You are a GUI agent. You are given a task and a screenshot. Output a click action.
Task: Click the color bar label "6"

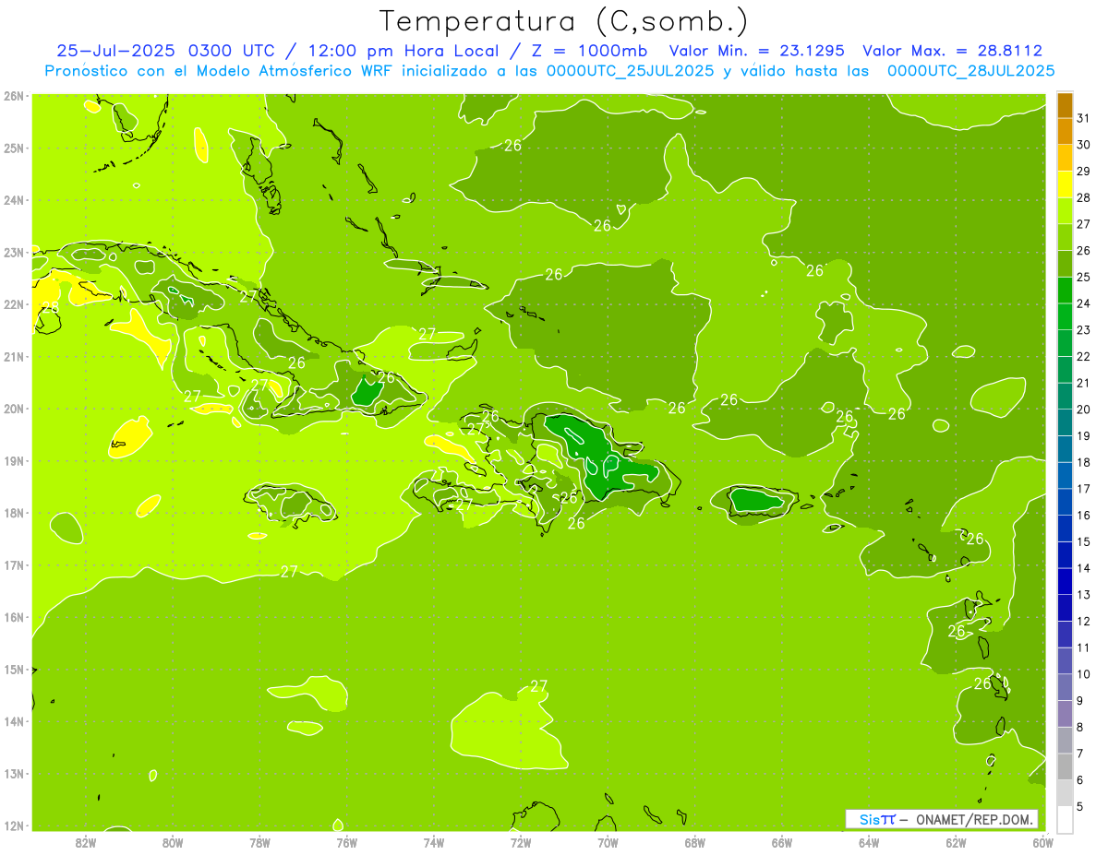[1080, 780]
